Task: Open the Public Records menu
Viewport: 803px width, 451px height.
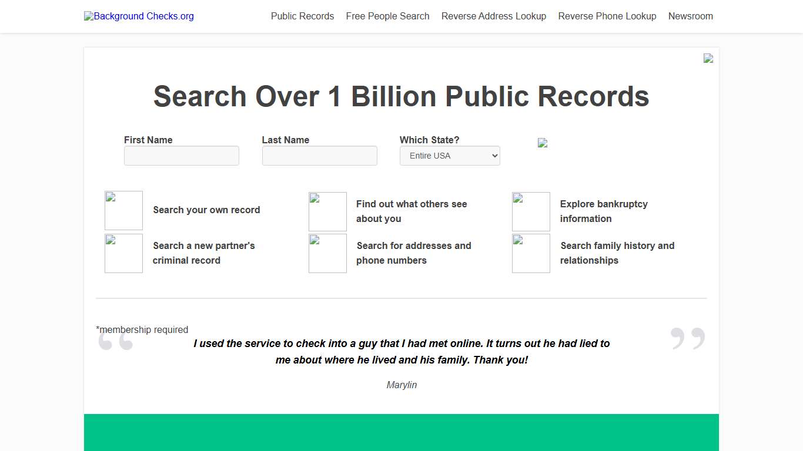Action: [302, 16]
